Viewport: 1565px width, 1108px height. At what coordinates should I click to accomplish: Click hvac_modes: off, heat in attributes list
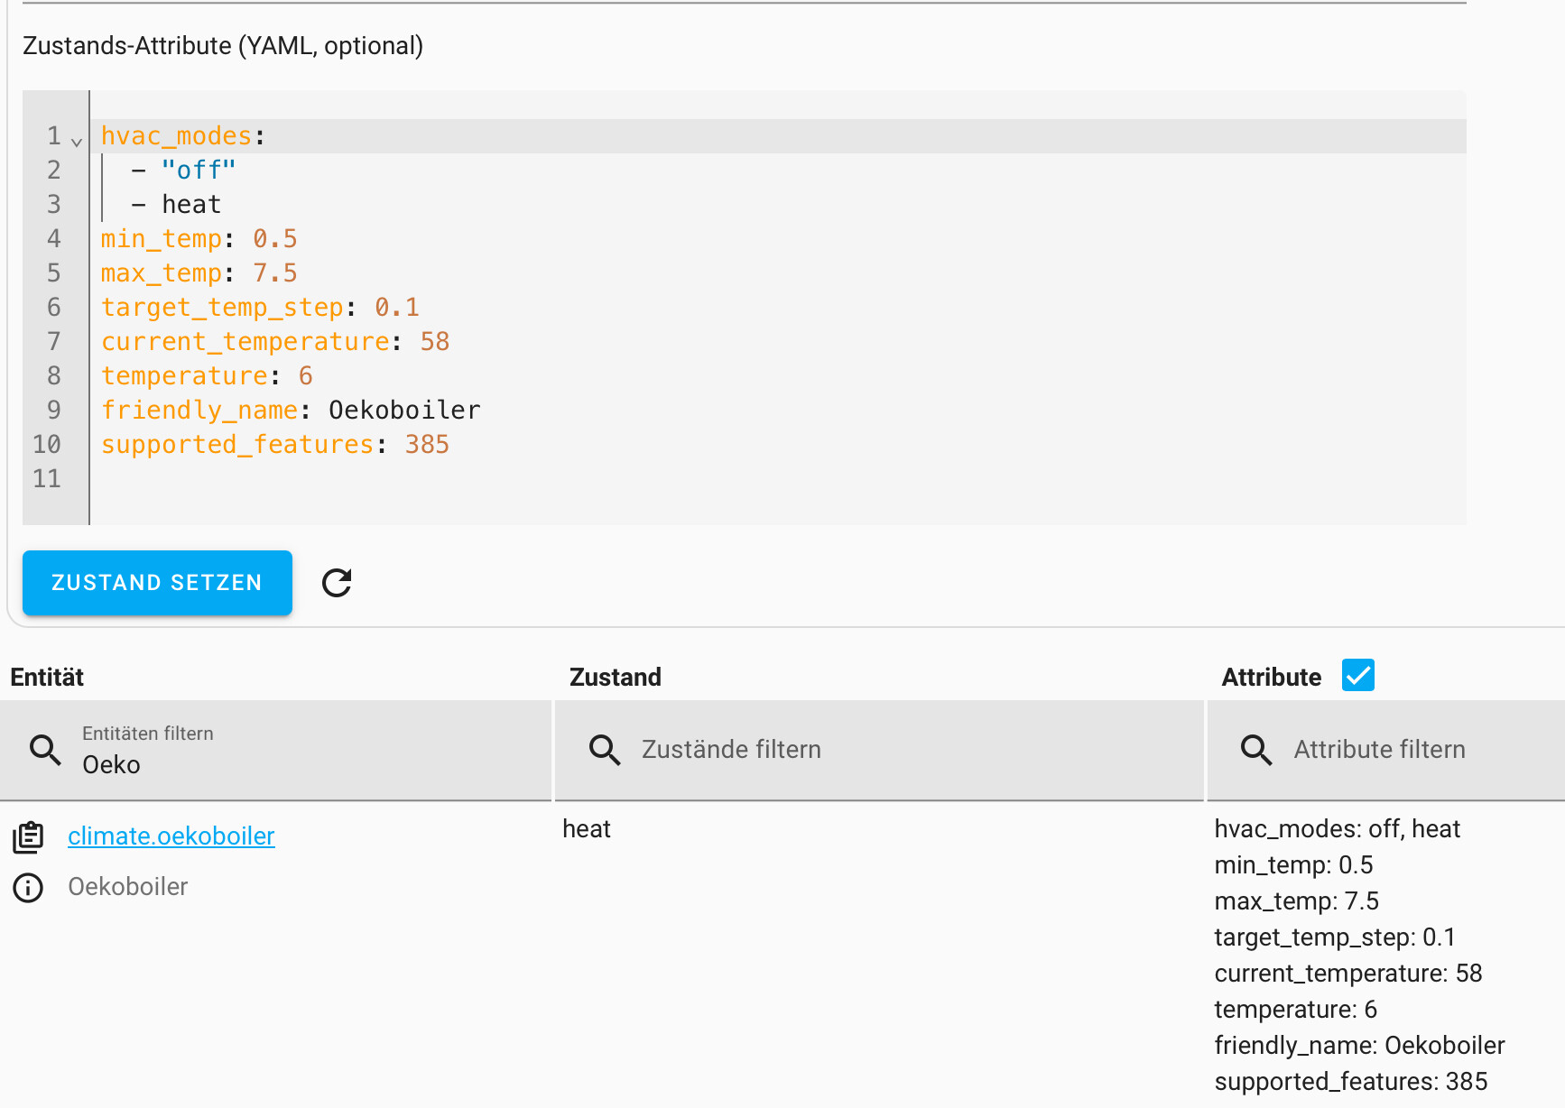(x=1338, y=829)
